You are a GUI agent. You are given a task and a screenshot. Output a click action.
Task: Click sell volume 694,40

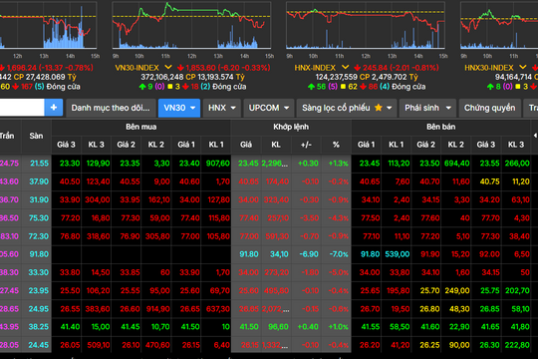coord(456,164)
